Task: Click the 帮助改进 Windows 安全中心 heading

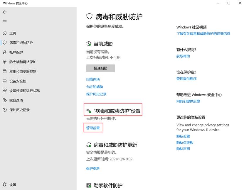Action: [x=199, y=95]
